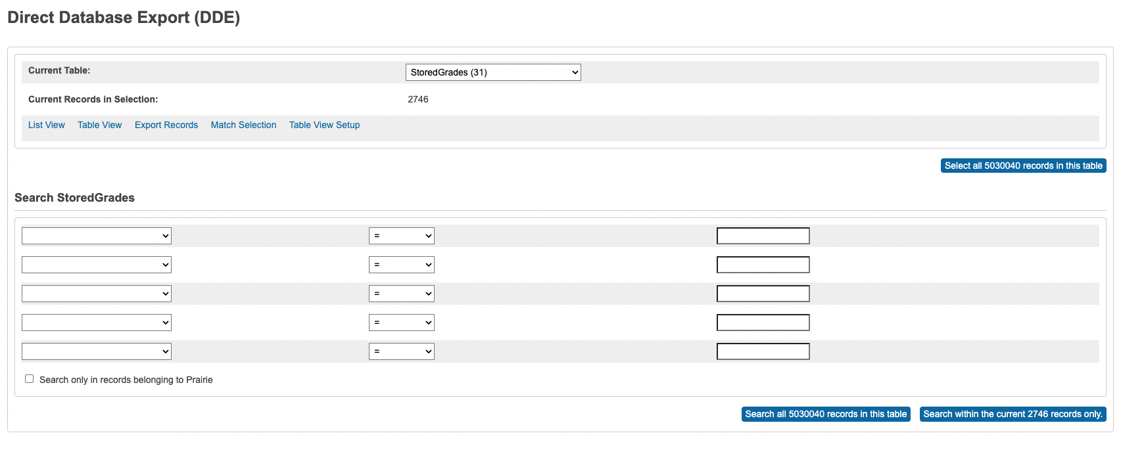1121x471 pixels.
Task: Focus the value input in the first search row
Action: tap(763, 236)
